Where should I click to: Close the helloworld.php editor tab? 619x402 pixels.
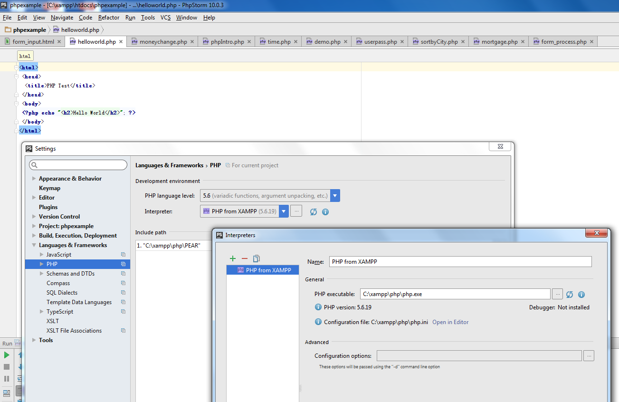121,42
